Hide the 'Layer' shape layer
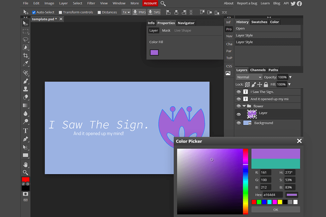The image size is (326, 217). [x=239, y=114]
